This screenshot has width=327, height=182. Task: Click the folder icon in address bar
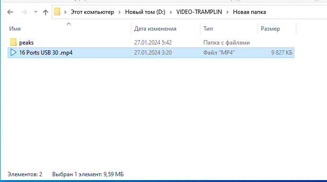58,11
